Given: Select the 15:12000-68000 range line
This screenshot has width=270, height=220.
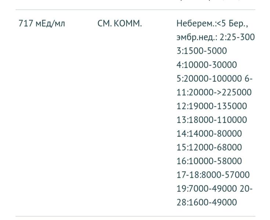Looking at the screenshot, I should coord(209,147).
